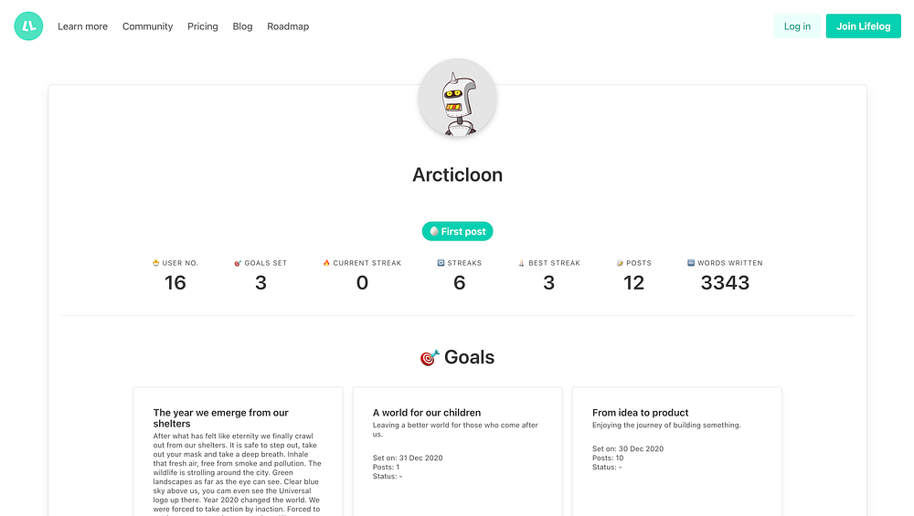Image resolution: width=914 pixels, height=516 pixels.
Task: Open the Pricing page
Action: point(203,26)
